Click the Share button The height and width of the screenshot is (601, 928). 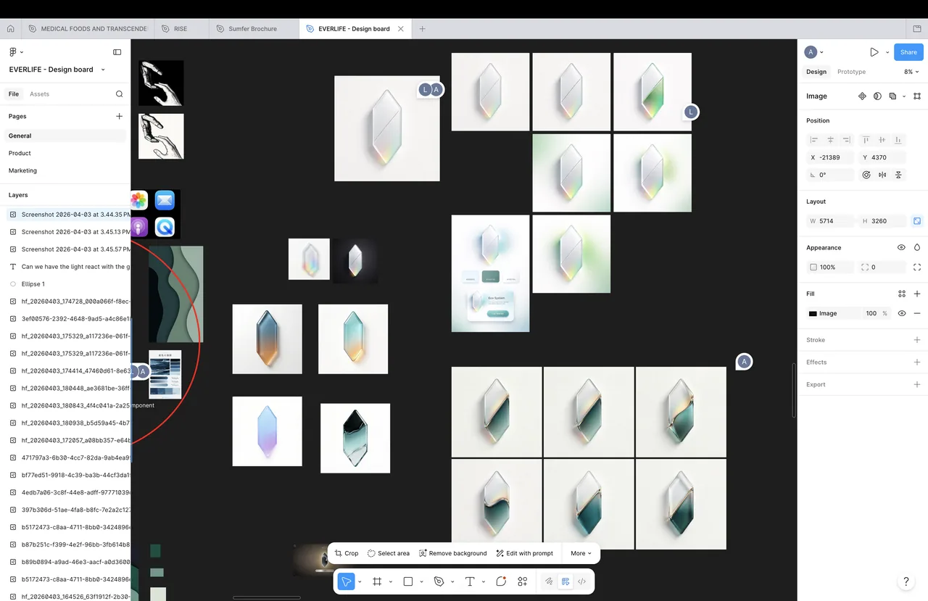pos(908,52)
